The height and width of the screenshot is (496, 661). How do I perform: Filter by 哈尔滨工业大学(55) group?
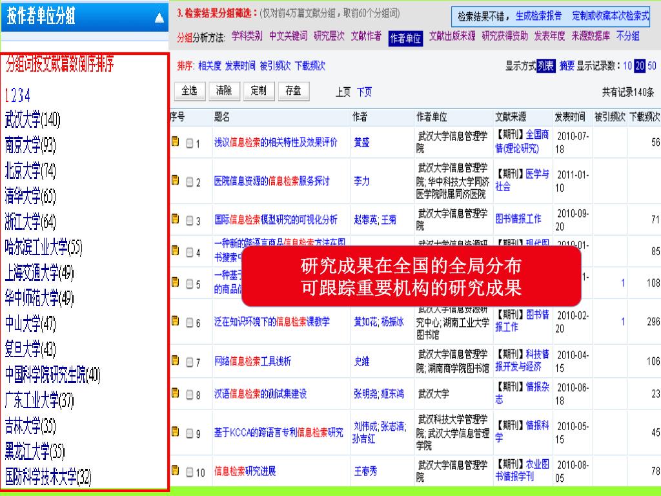click(43, 247)
